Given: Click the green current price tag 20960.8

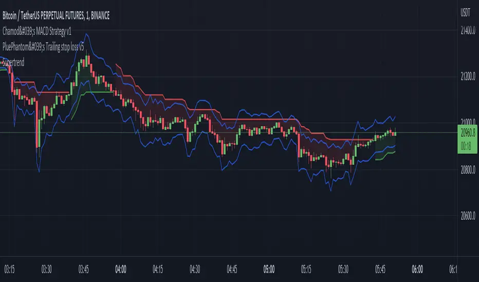Looking at the screenshot, I should coord(468,133).
